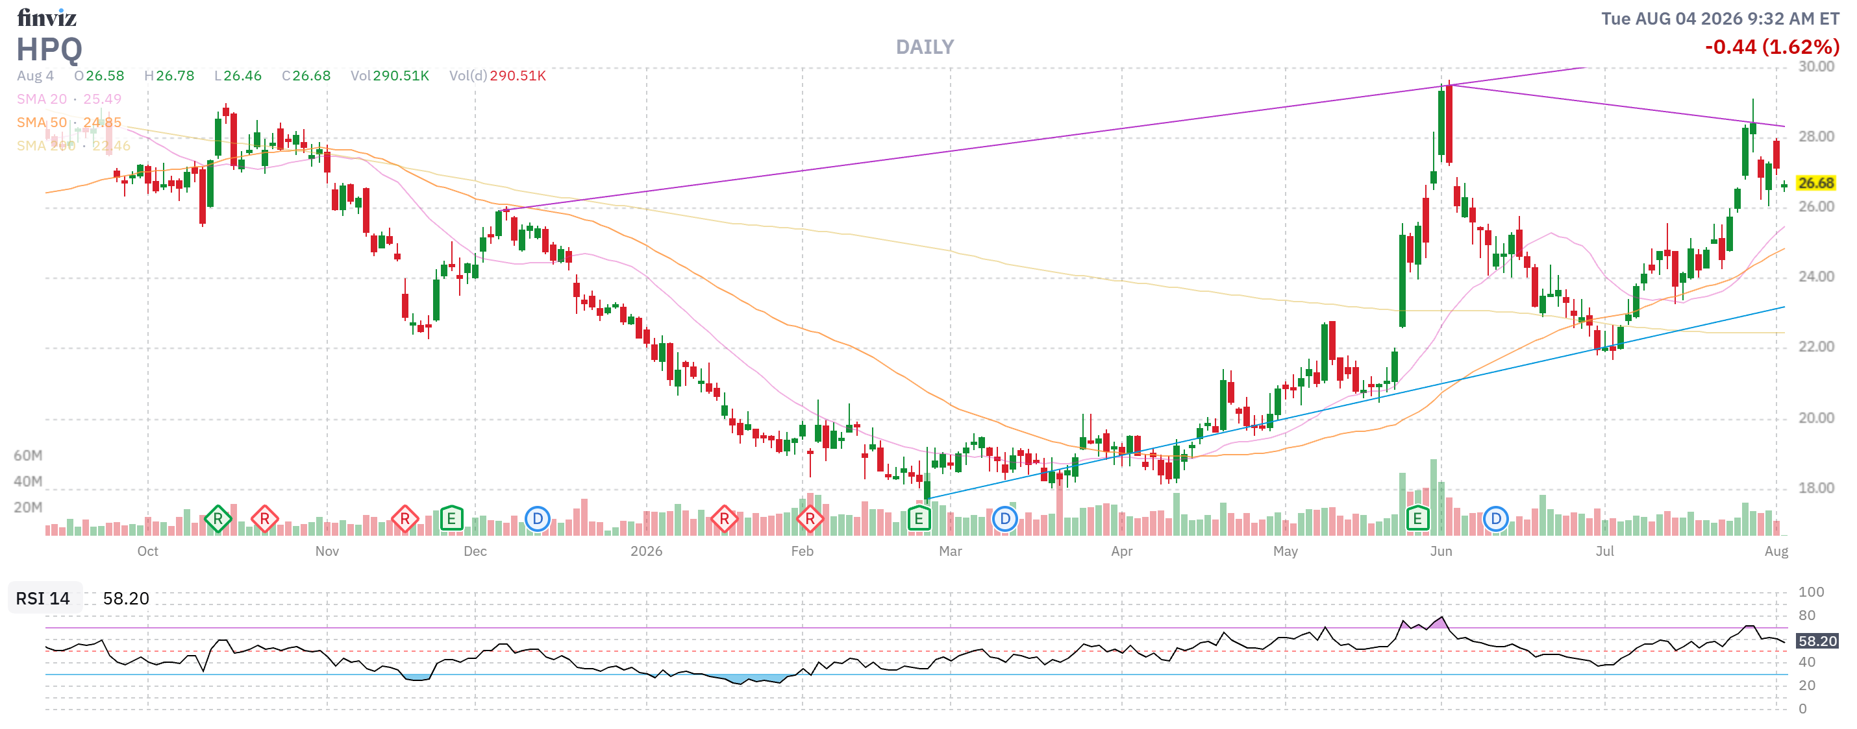Click the Nov label on the time axis
Screen dimensions: 1857x729
click(327, 551)
